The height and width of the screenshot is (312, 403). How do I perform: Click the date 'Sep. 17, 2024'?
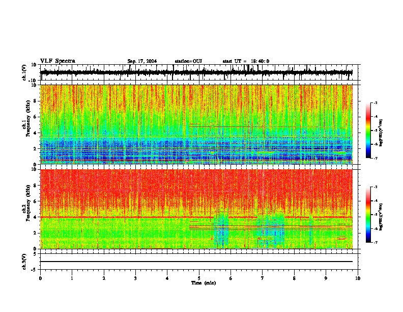coord(142,61)
